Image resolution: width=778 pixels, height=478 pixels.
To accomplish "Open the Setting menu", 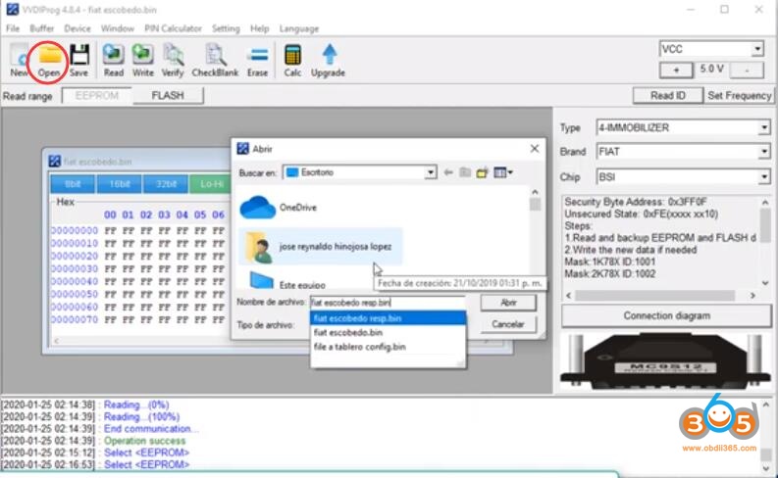I will click(226, 28).
